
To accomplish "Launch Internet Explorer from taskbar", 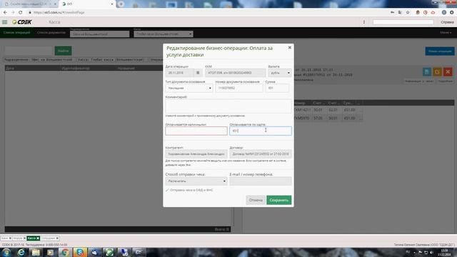I will [21, 252].
